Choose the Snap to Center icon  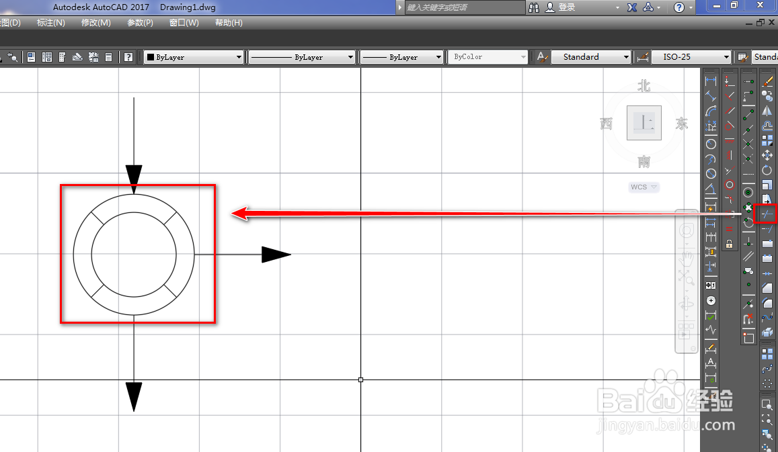coord(748,192)
